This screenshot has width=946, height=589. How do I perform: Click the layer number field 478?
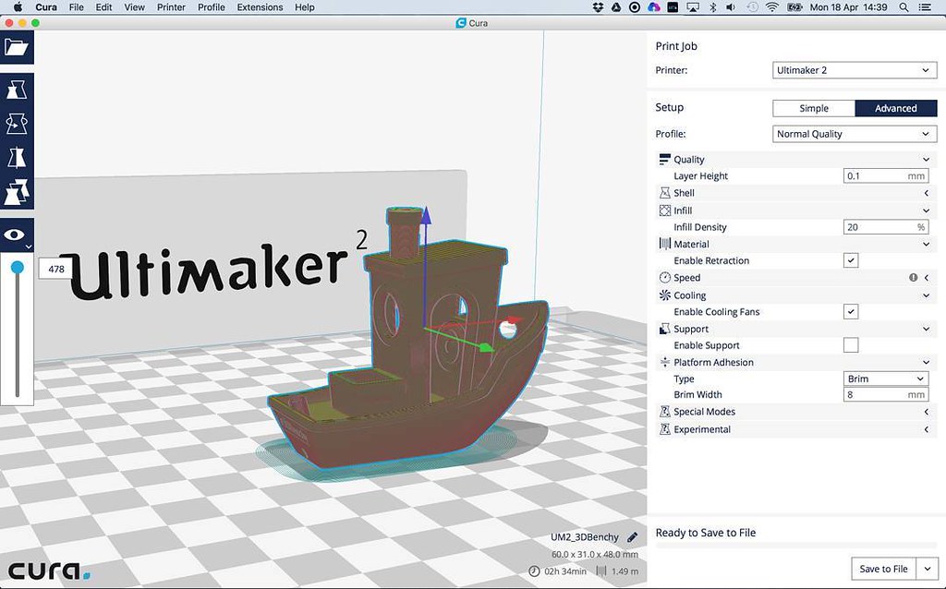tap(56, 269)
